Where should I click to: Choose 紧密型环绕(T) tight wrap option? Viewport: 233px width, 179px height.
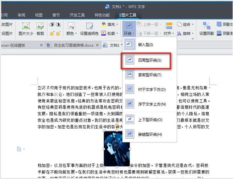tap(149, 75)
